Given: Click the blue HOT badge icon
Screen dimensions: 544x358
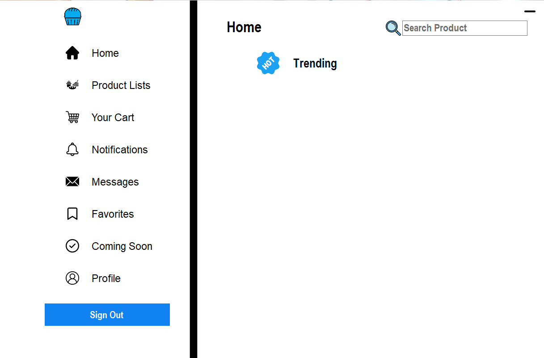Looking at the screenshot, I should [x=268, y=63].
